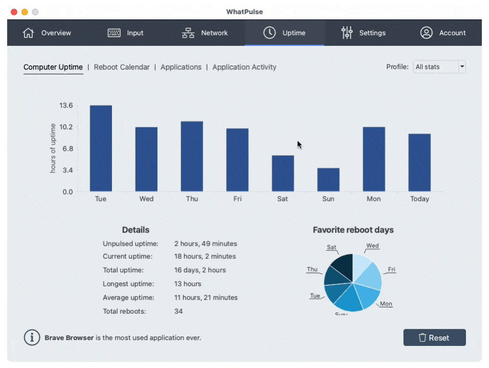Open the Applications tab
This screenshot has height=368, width=489.
tap(181, 67)
